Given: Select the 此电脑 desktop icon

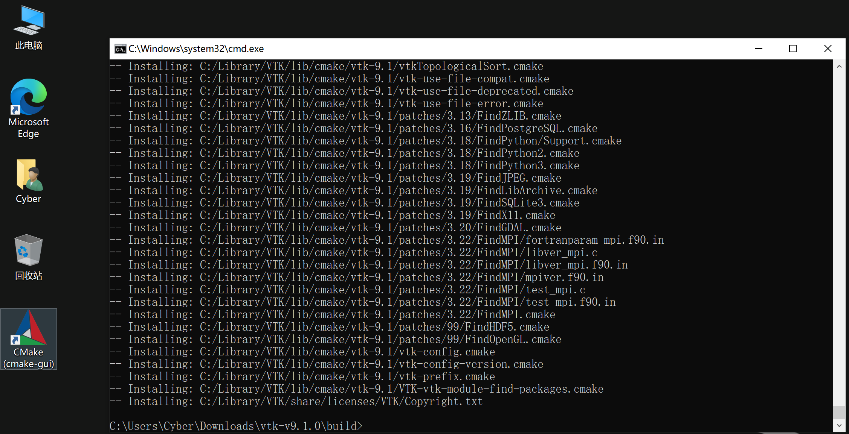Looking at the screenshot, I should (x=29, y=27).
